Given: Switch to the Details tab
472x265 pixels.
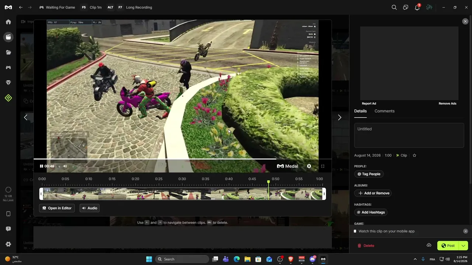Looking at the screenshot, I should 360,111.
